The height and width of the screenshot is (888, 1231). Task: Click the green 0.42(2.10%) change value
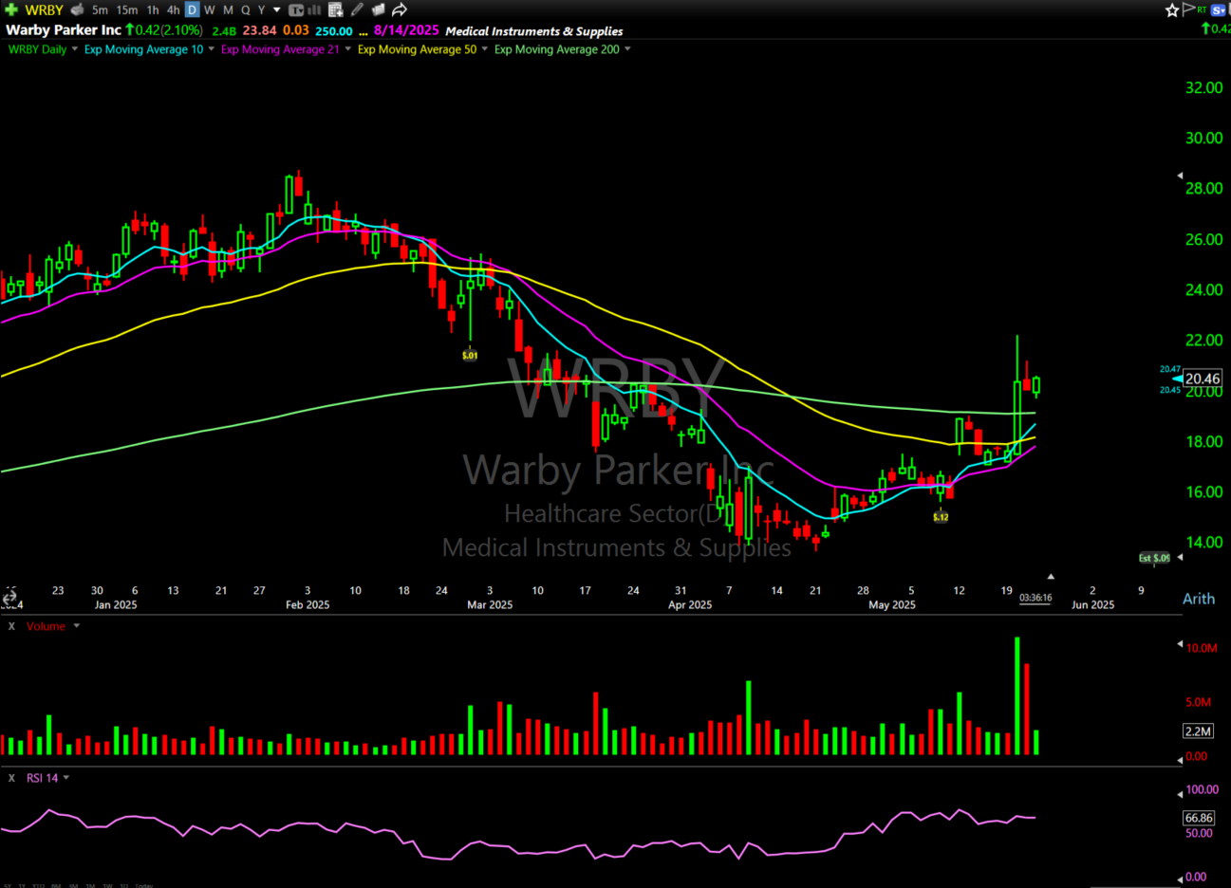164,30
